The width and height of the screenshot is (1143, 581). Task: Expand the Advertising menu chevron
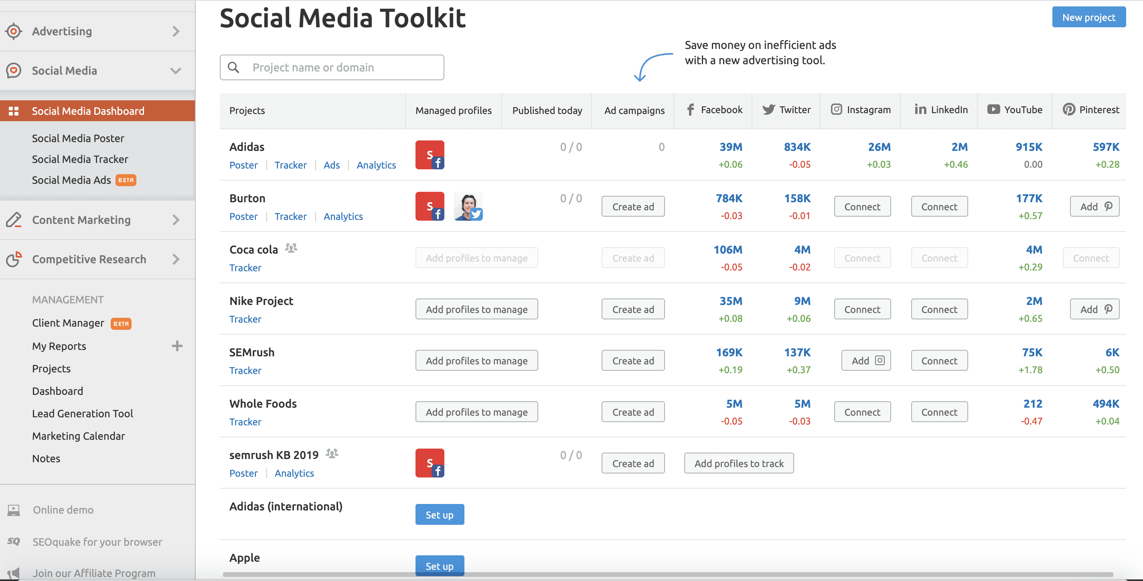pos(176,31)
